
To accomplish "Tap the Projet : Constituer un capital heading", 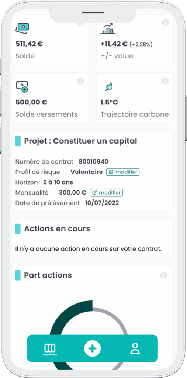I will [x=80, y=141].
